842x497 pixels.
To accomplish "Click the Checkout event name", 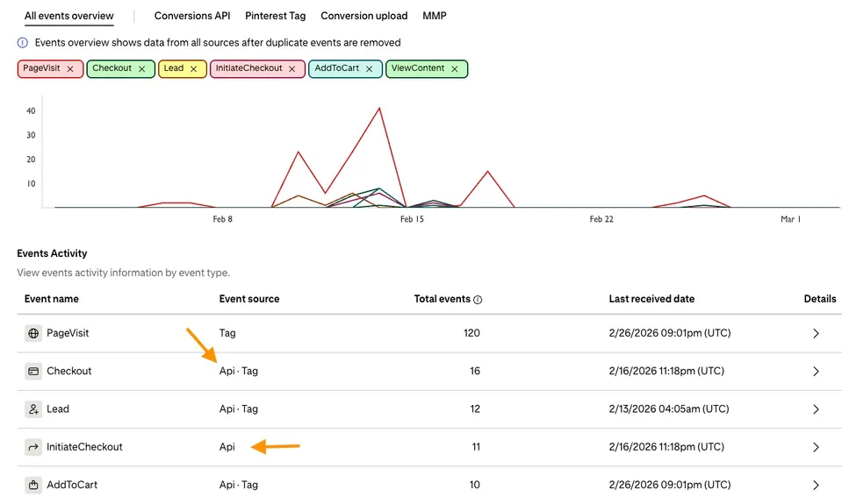I will (x=68, y=371).
